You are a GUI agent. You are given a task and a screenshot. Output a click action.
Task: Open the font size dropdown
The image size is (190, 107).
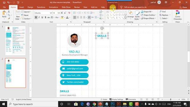(59, 13)
